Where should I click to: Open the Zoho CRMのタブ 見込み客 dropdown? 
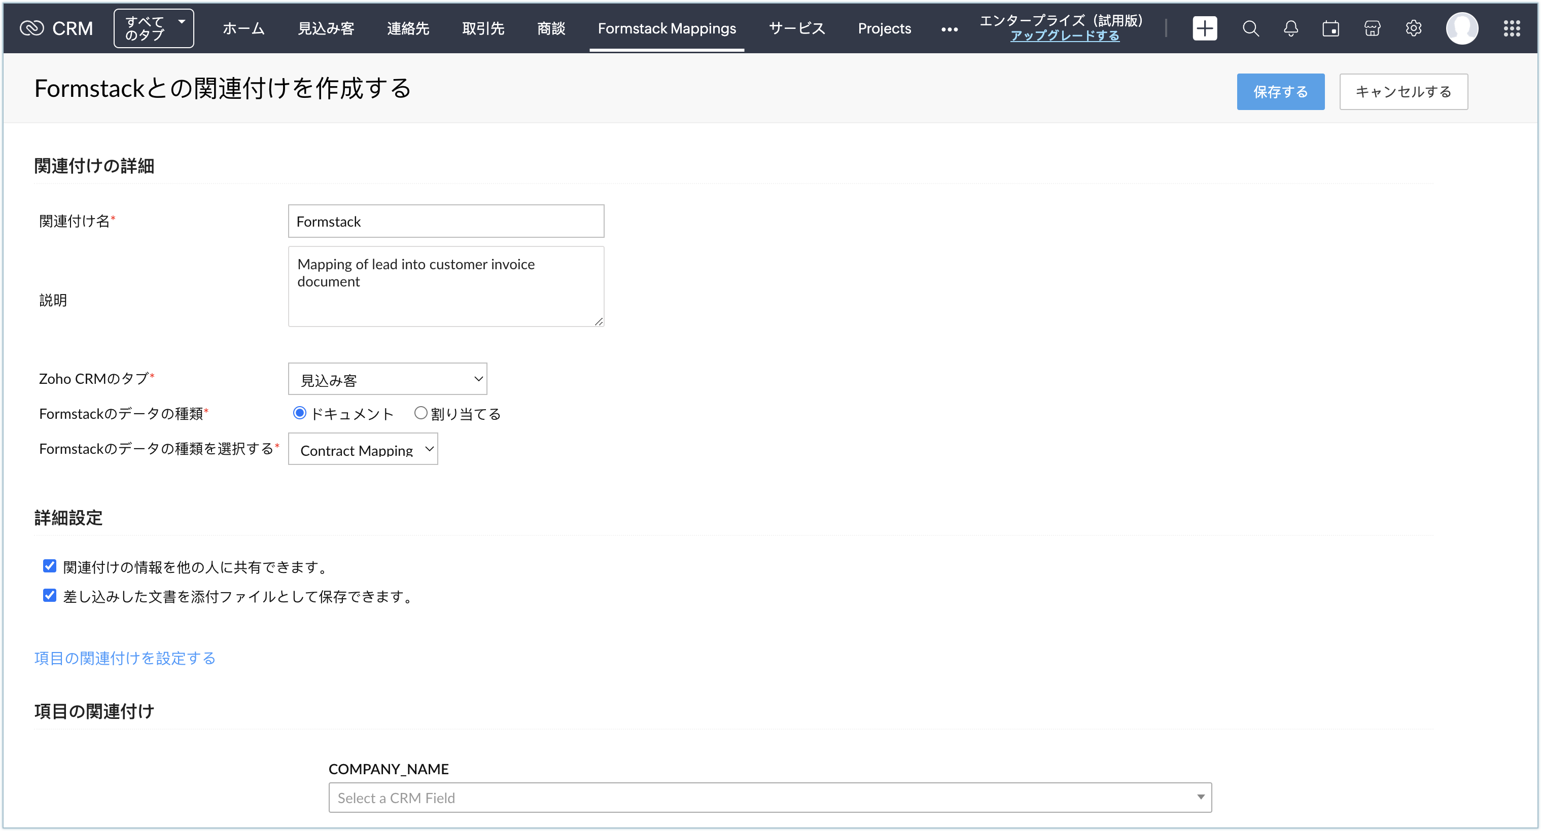388,379
